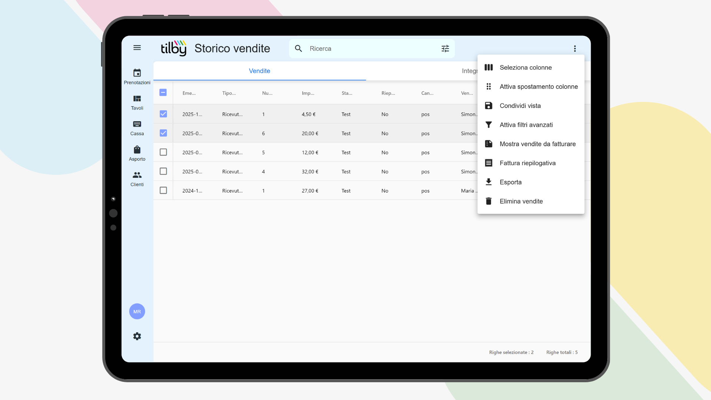
Task: Check the 27,00 € sale row checkbox
Action: 163,190
